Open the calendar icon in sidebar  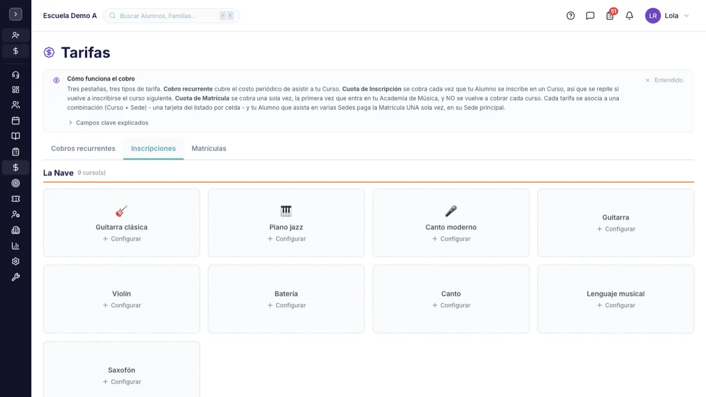coord(16,120)
